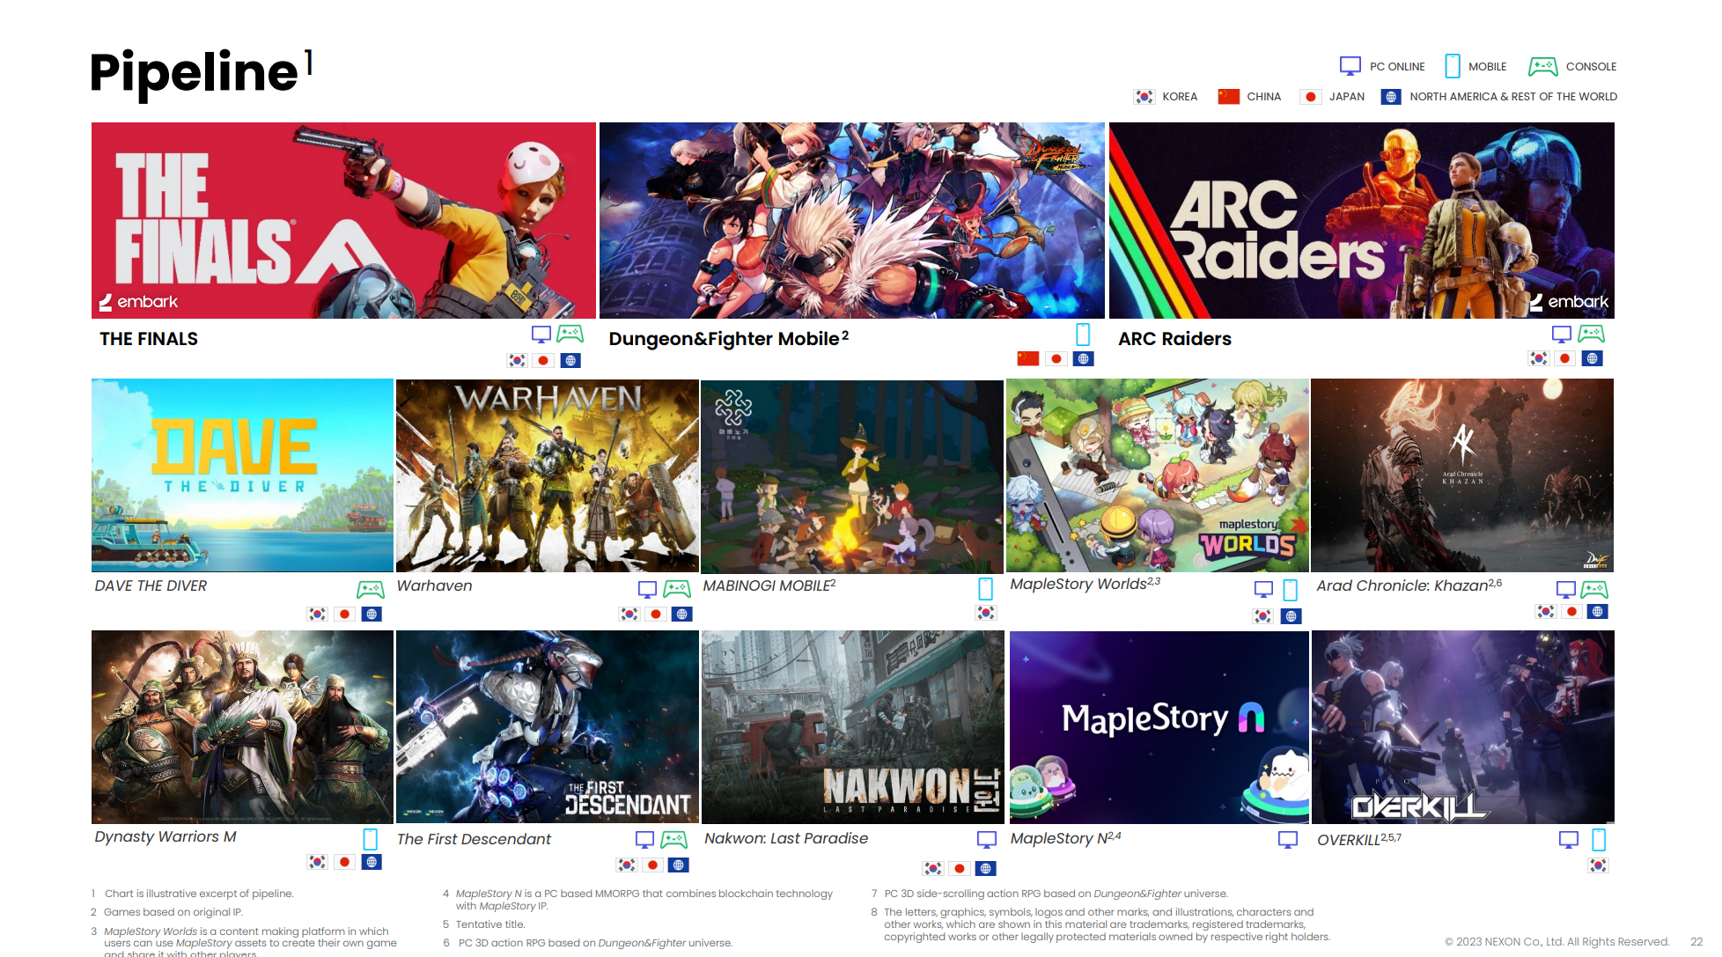
Task: Click the mobile icon beside Dungeon&Fighter Mobile
Action: [1083, 335]
